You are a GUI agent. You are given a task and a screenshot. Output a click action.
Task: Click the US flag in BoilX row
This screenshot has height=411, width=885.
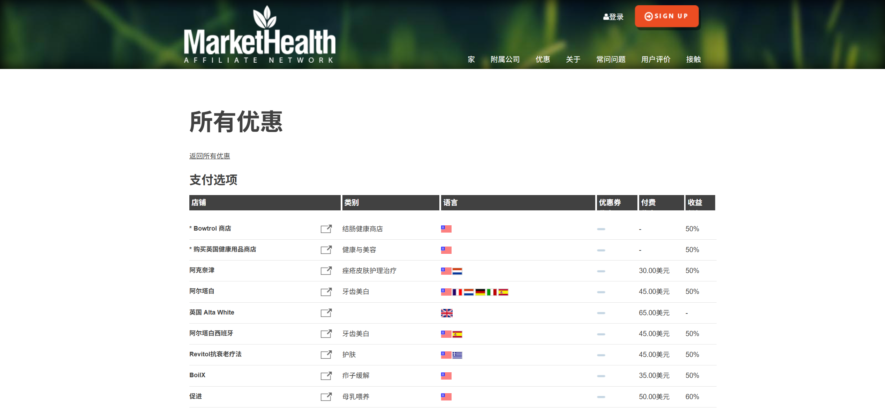coord(446,376)
